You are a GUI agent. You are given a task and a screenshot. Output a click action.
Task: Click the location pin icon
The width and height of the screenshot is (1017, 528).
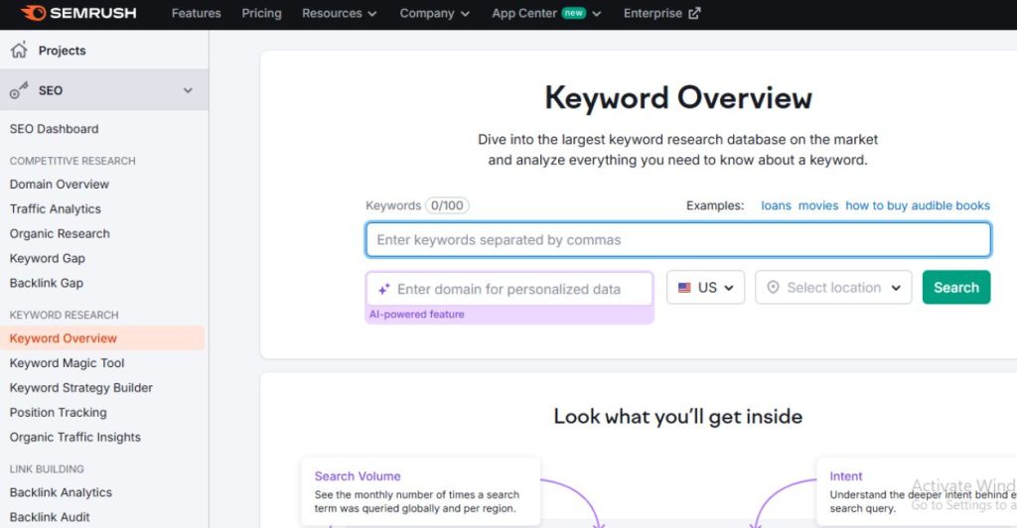pos(773,288)
